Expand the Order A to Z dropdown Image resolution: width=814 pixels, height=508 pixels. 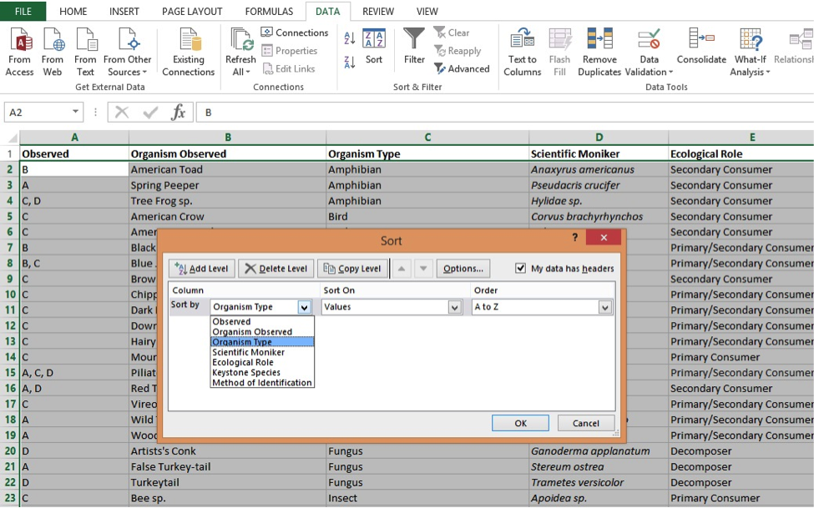click(605, 307)
